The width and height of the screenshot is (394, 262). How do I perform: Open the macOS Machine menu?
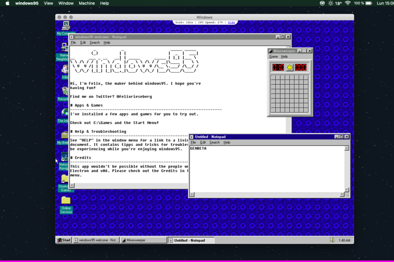tap(87, 3)
